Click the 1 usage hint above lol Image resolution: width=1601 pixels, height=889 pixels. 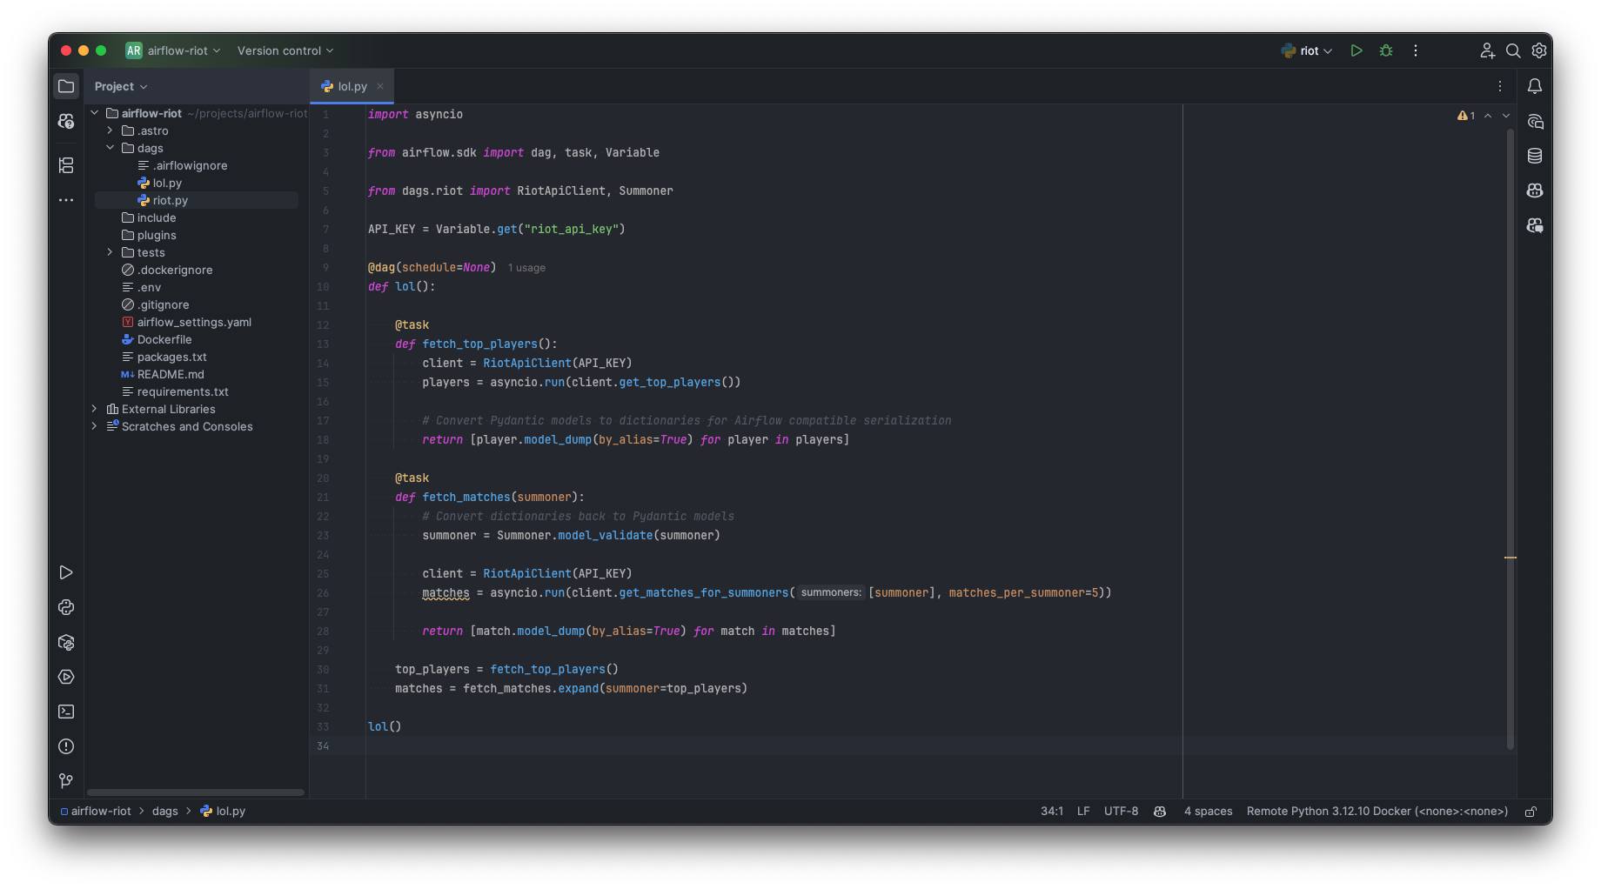(x=526, y=268)
